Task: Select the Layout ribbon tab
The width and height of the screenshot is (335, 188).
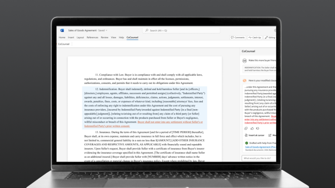Action: tap(80, 37)
